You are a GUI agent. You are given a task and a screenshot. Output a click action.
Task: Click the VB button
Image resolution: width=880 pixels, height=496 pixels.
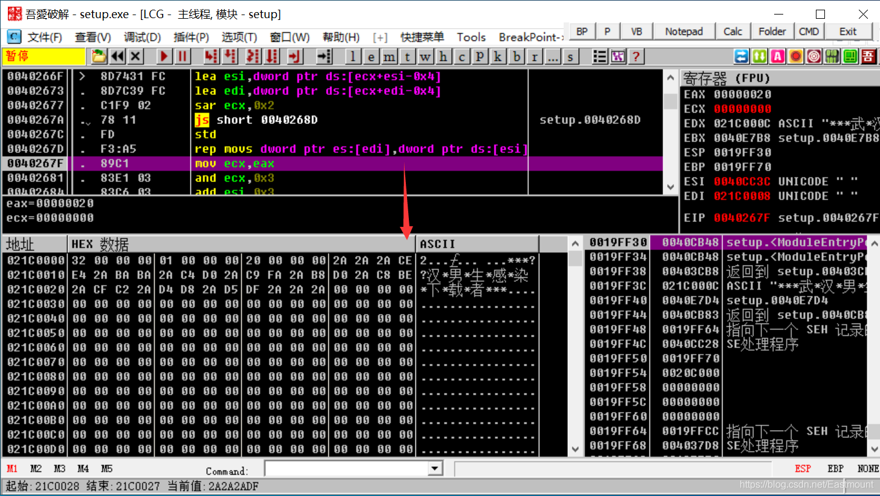coord(636,31)
